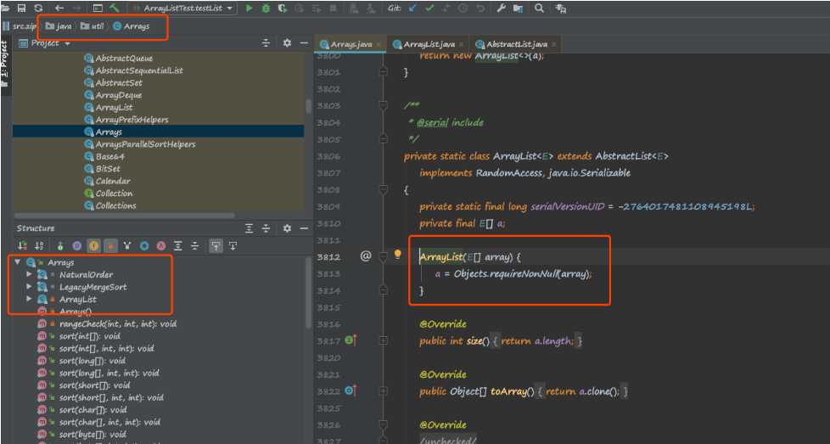Open settings with the wrench icon
This screenshot has height=444, width=830.
point(500,8)
